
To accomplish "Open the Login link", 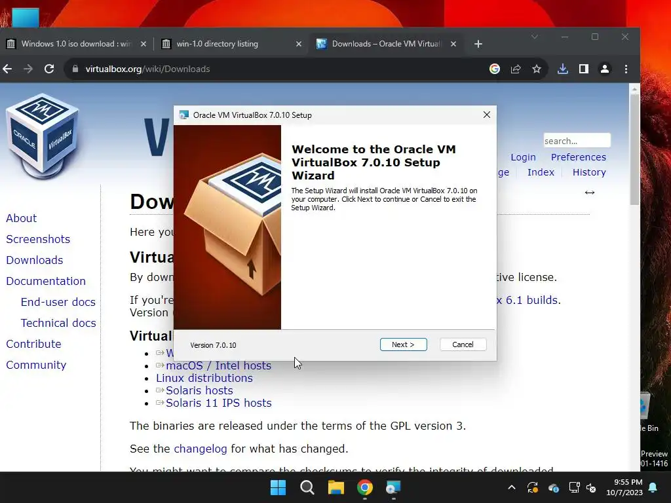I will click(523, 157).
